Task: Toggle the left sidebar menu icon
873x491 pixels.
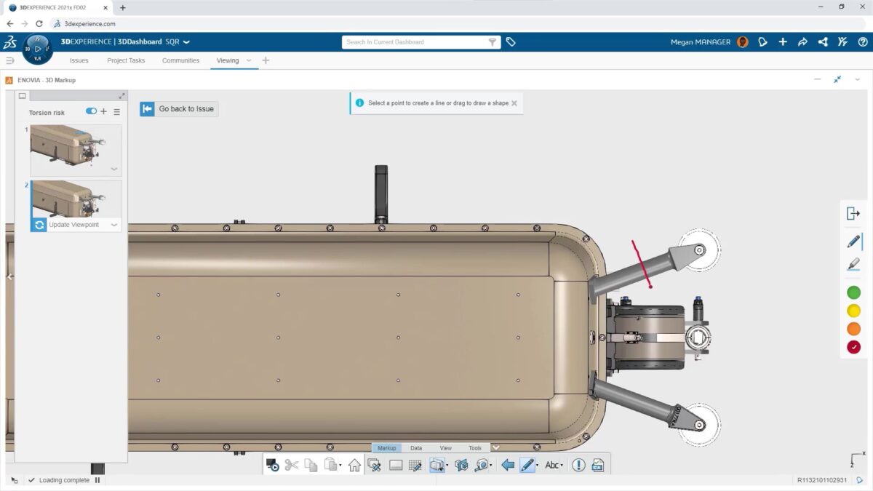Action: tap(10, 60)
